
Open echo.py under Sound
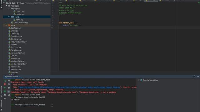[x=19, y=20]
